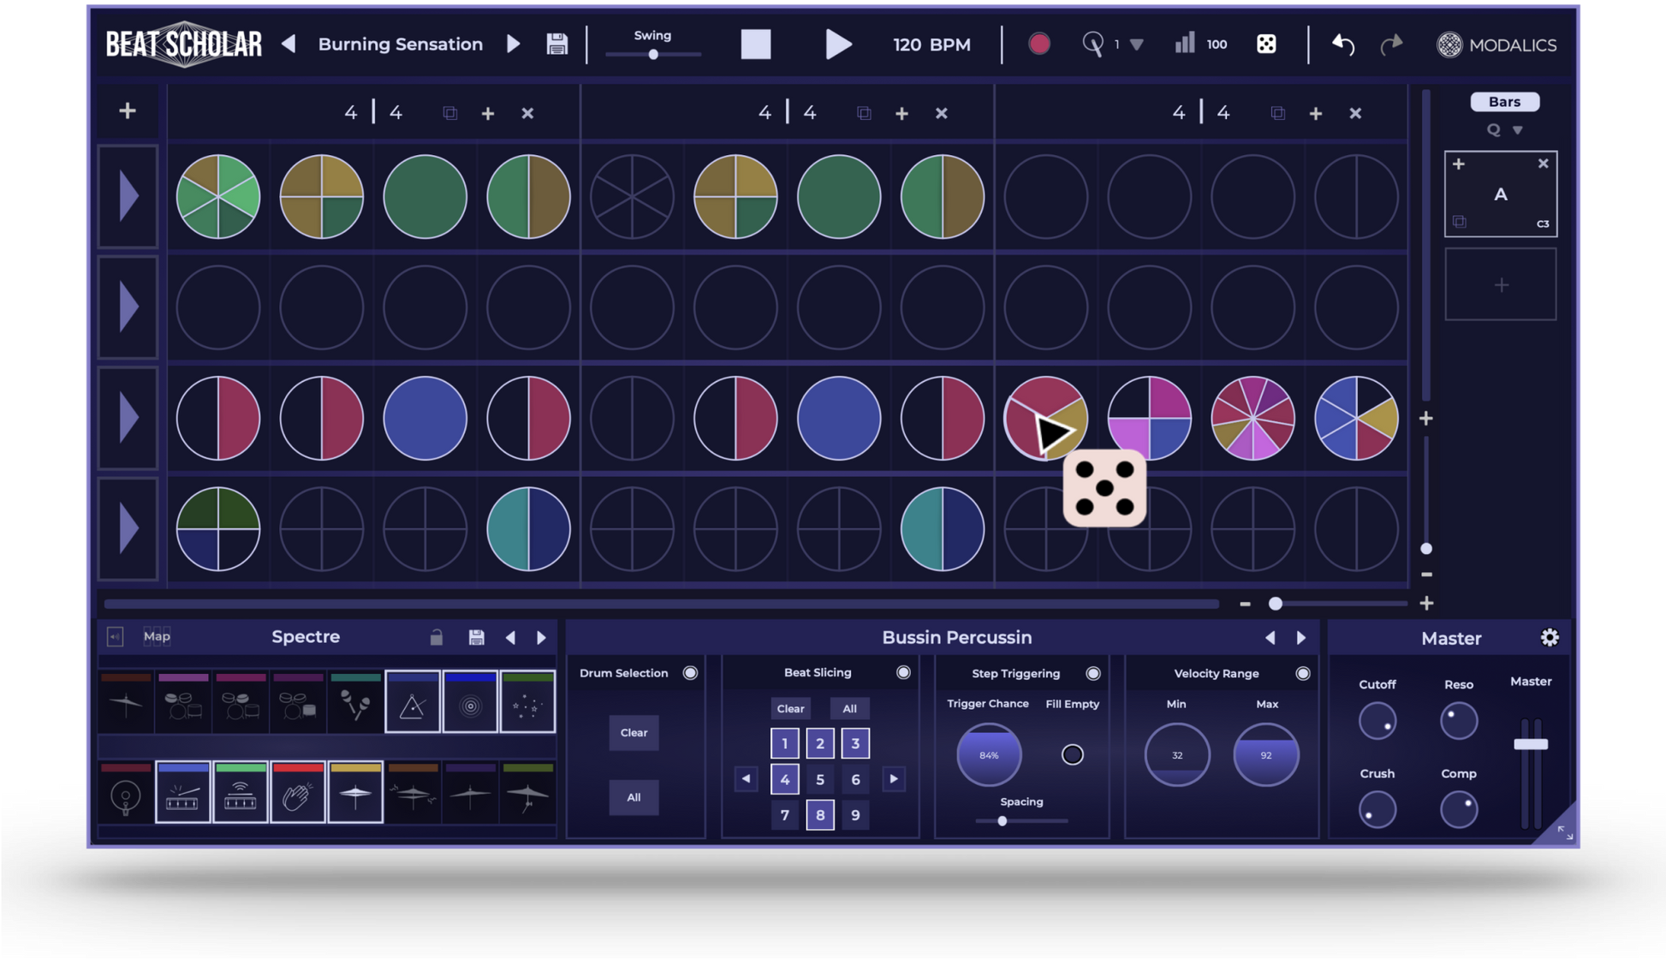Click the undo arrow icon

[1342, 45]
